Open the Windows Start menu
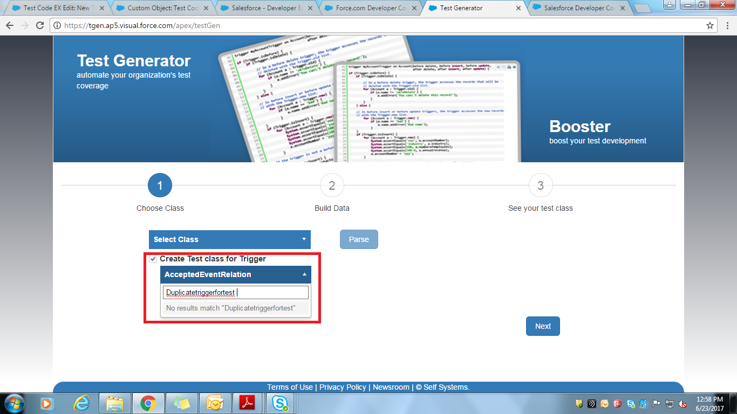Image resolution: width=737 pixels, height=414 pixels. click(x=15, y=403)
